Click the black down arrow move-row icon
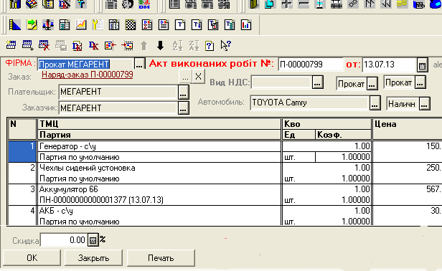This screenshot has width=442, height=271. [160, 45]
